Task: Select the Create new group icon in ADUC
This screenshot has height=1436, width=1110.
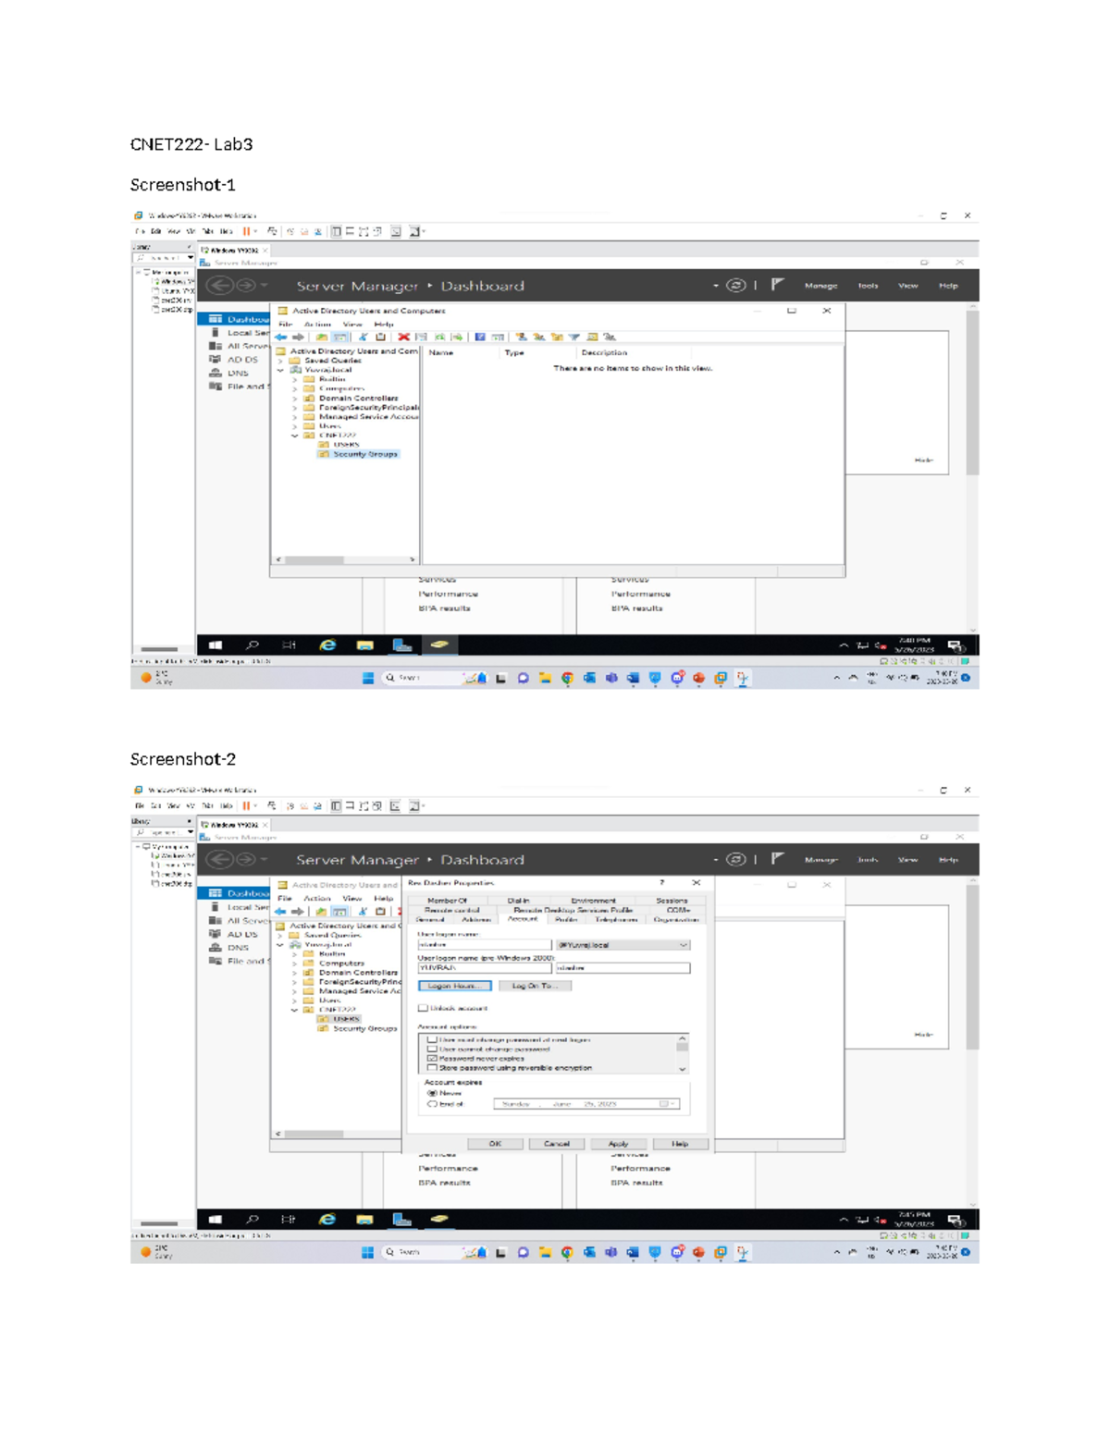Action: 540,338
